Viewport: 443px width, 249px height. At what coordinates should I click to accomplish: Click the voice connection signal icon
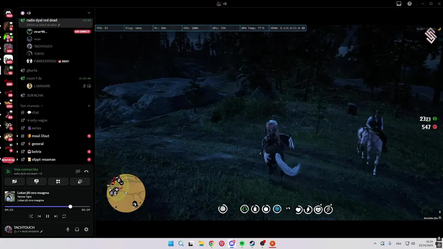click(x=8, y=172)
